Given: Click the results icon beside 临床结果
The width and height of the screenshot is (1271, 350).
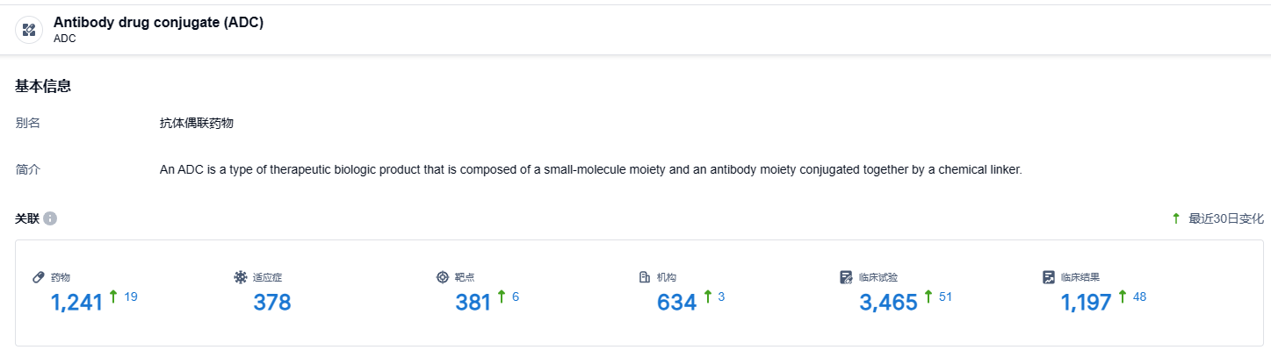Looking at the screenshot, I should 1048,277.
